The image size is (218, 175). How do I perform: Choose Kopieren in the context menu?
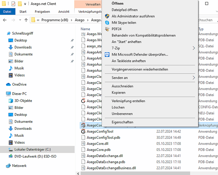coord(119,93)
